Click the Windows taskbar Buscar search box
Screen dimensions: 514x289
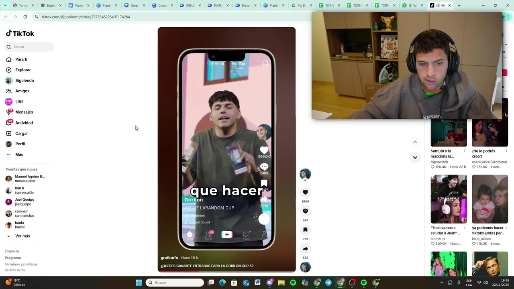(x=175, y=283)
